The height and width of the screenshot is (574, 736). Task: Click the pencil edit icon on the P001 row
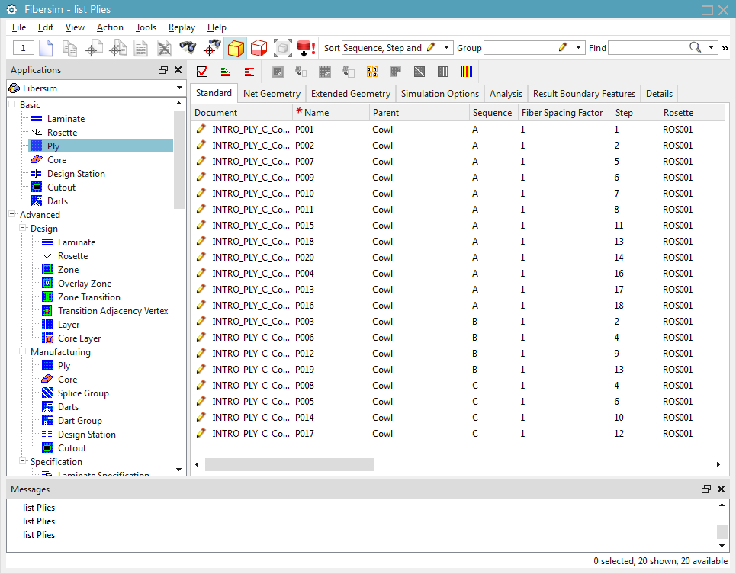click(201, 129)
